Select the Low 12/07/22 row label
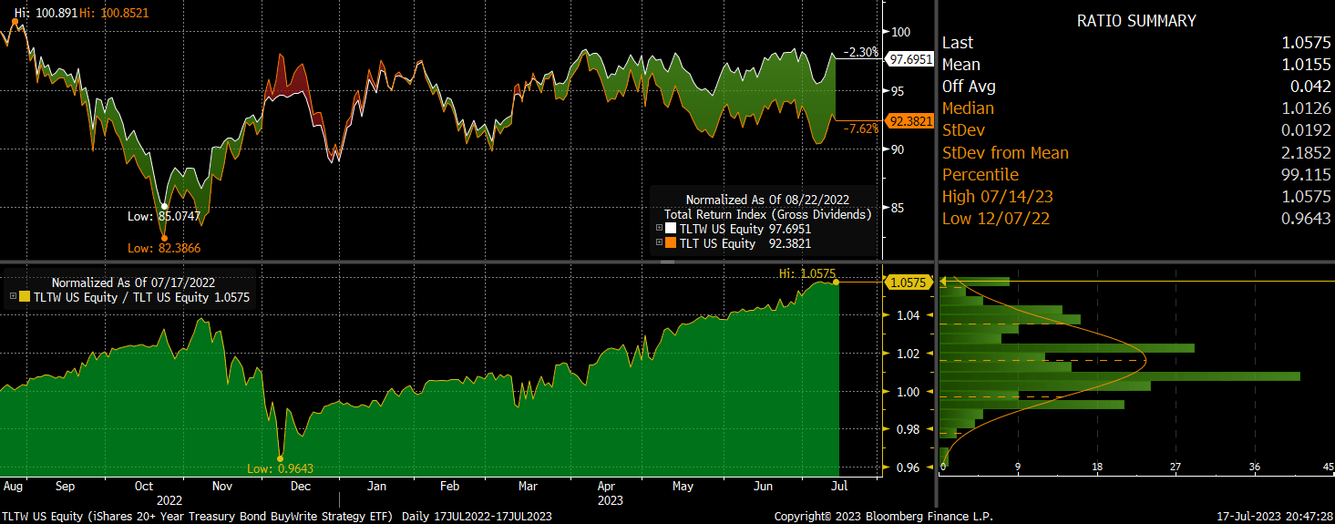 (996, 218)
